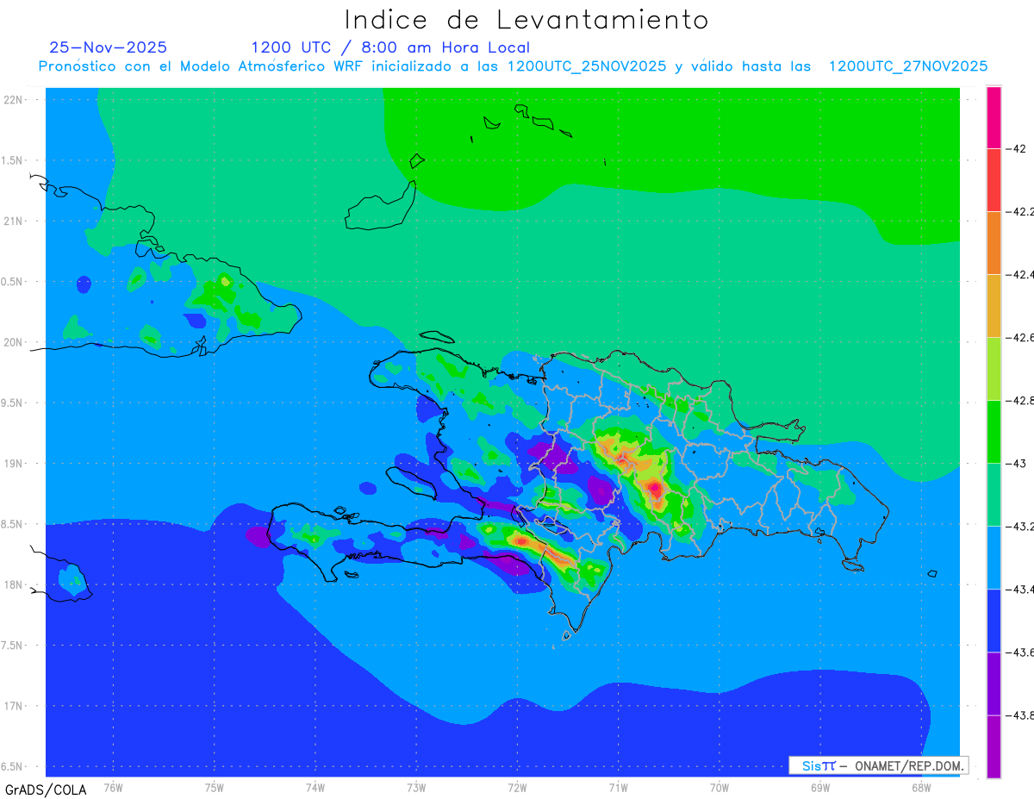Click the '17N' latitude label

click(x=15, y=706)
